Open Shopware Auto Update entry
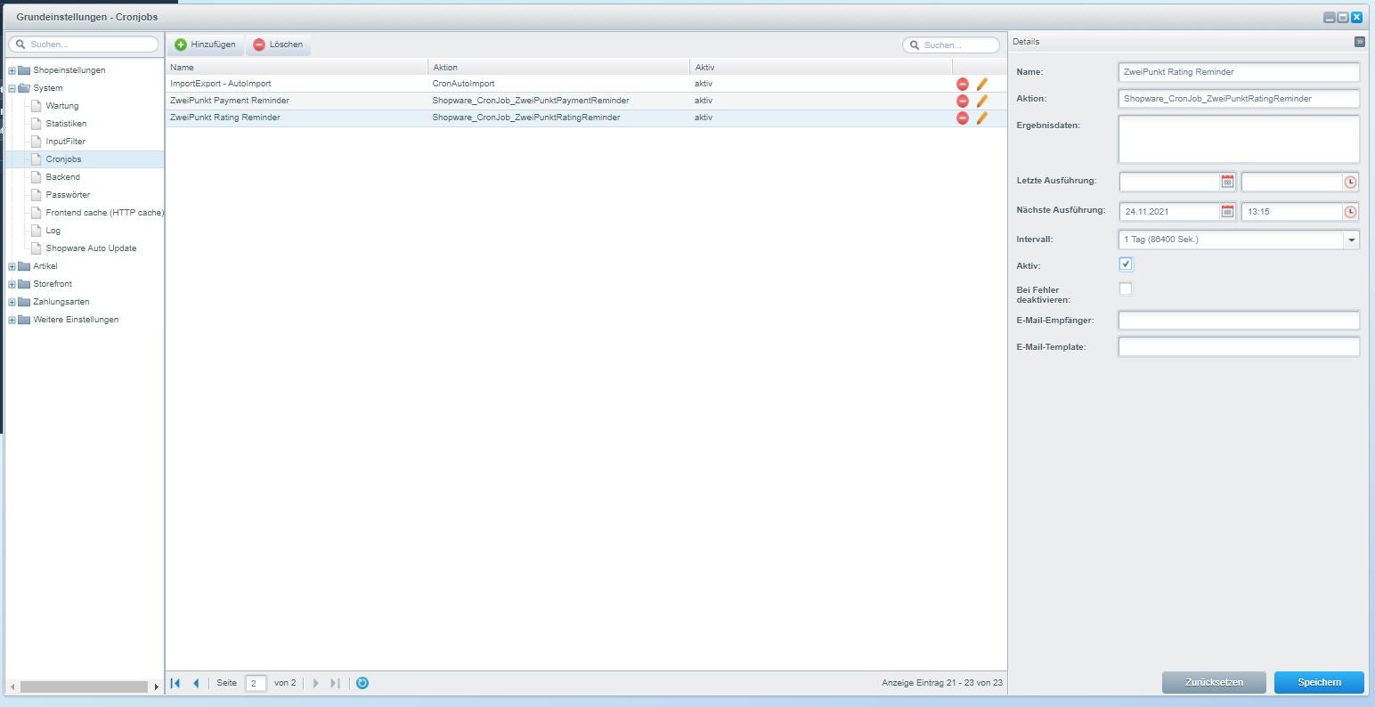Viewport: 1375px width, 707px height. pyautogui.click(x=91, y=248)
